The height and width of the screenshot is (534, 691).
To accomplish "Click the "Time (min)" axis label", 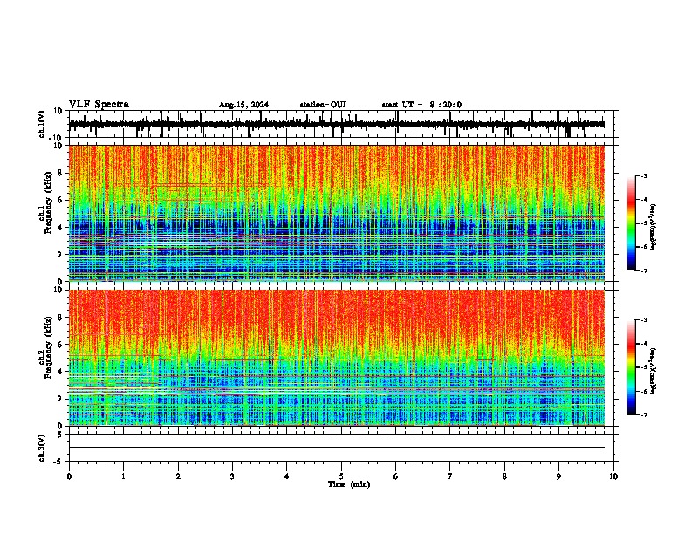I will tap(349, 484).
